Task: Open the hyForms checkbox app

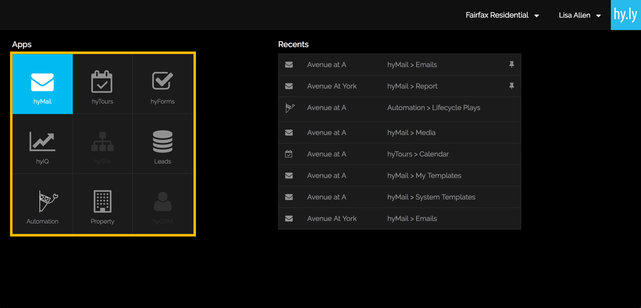Action: click(163, 84)
